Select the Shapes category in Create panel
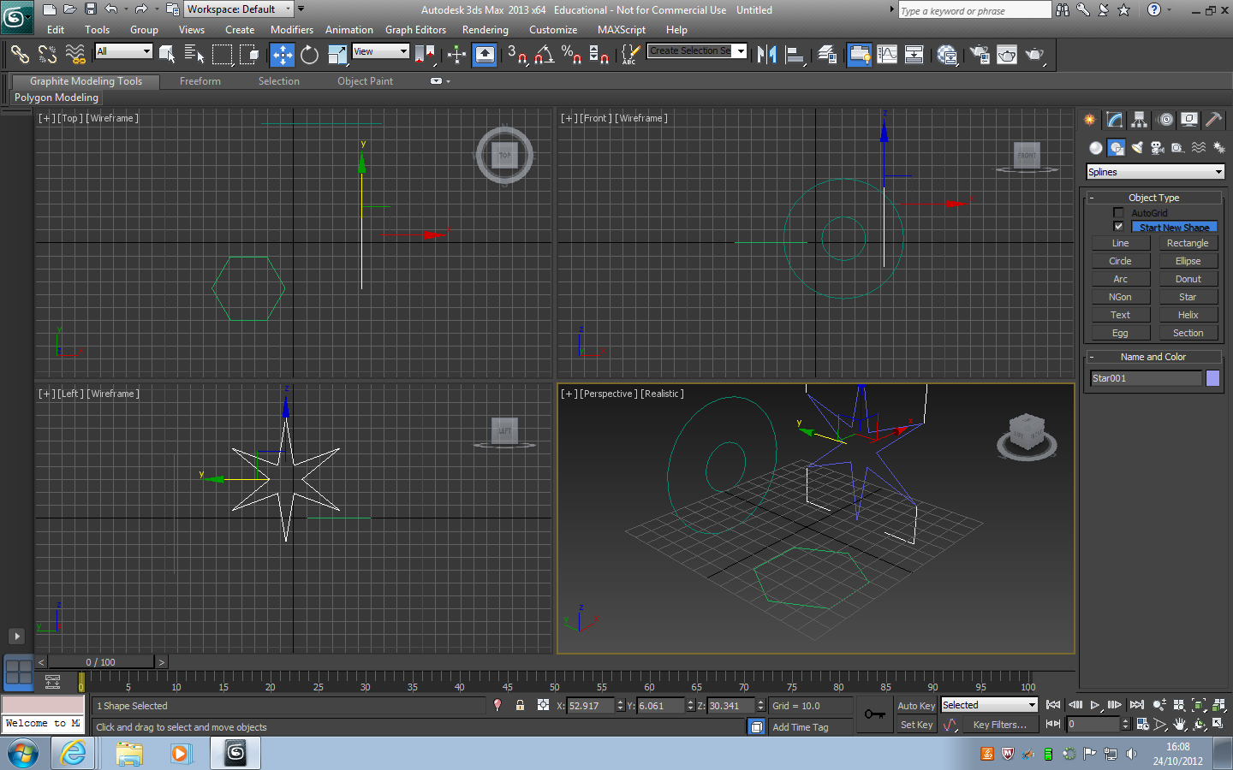The image size is (1233, 770). tap(1116, 147)
